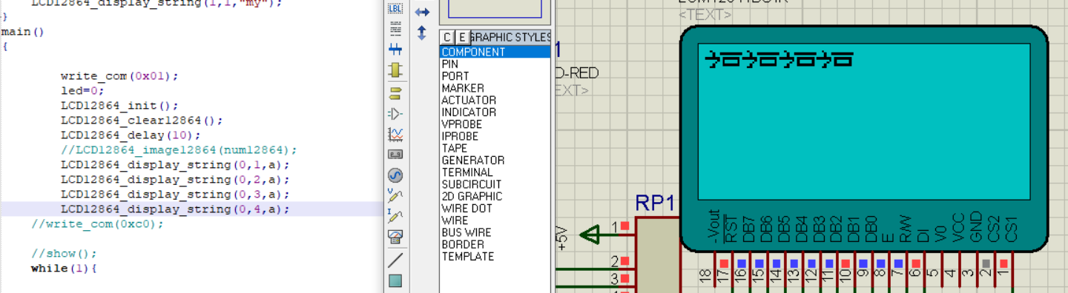The width and height of the screenshot is (1068, 293).
Task: Select the Subcircuit mode icon
Action: 395,70
